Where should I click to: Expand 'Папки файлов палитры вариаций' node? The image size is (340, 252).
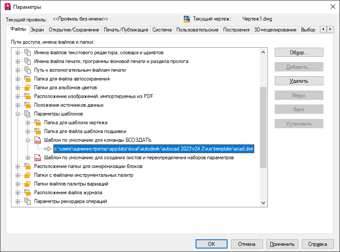[x=18, y=184]
